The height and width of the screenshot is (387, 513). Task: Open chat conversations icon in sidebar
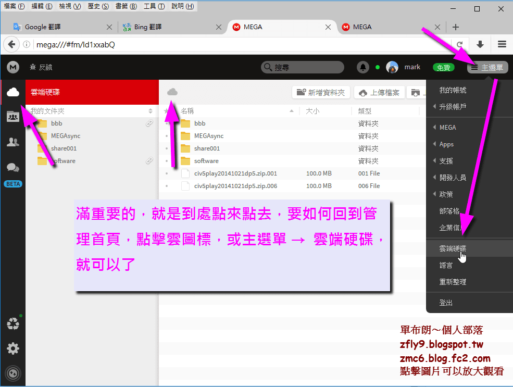[13, 168]
